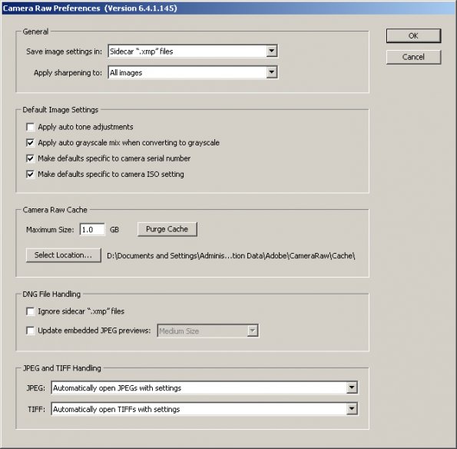Click the 'General' group title

coord(35,32)
